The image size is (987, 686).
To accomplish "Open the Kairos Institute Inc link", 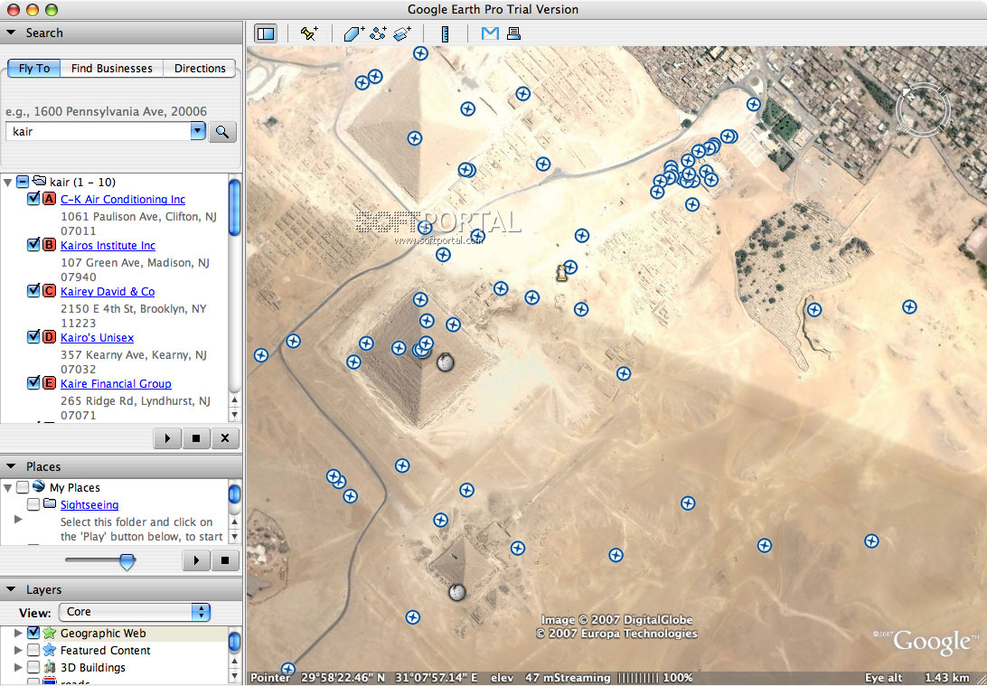I will pyautogui.click(x=108, y=245).
